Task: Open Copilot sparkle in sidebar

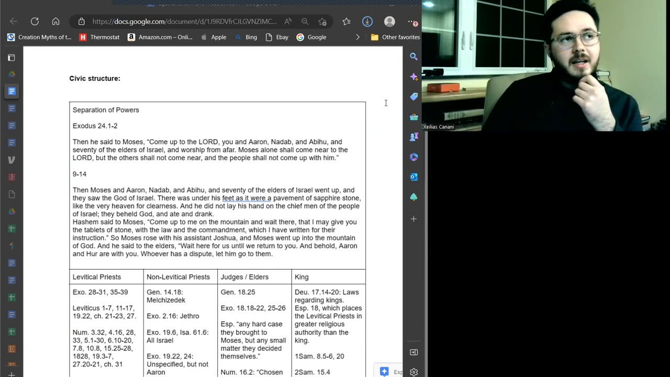Action: pos(414,76)
